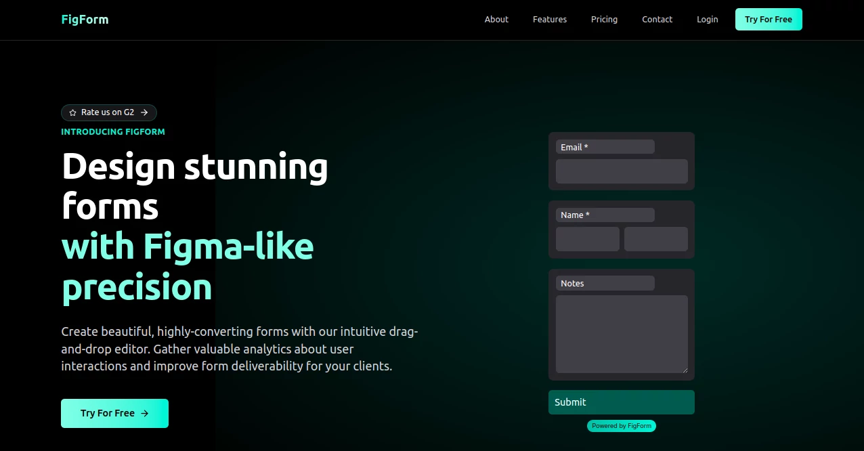Screen dimensions: 864x451
Task: Open the Features page
Action: coord(549,19)
